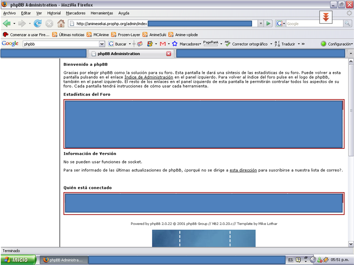Expand the Google toolbar overflow chevron
Screen dimensions: 354x265
tap(303, 44)
